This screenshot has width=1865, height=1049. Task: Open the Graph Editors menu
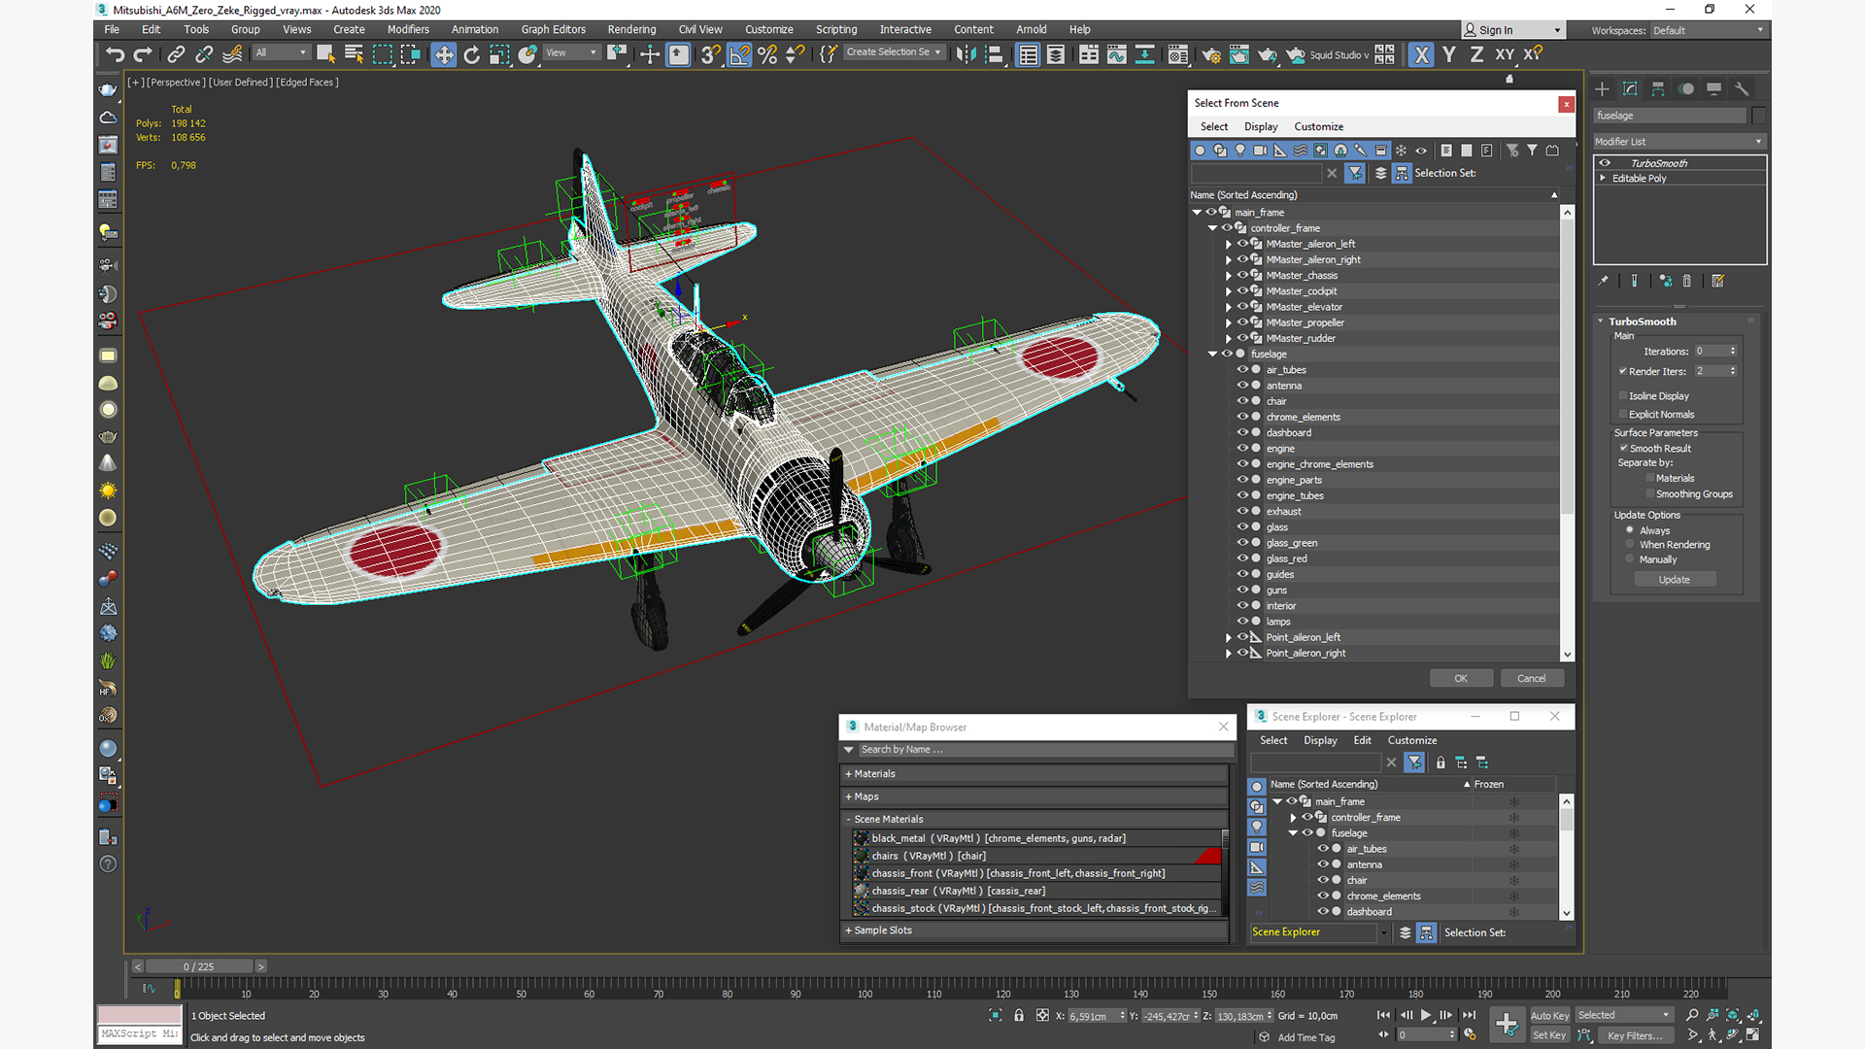(553, 29)
